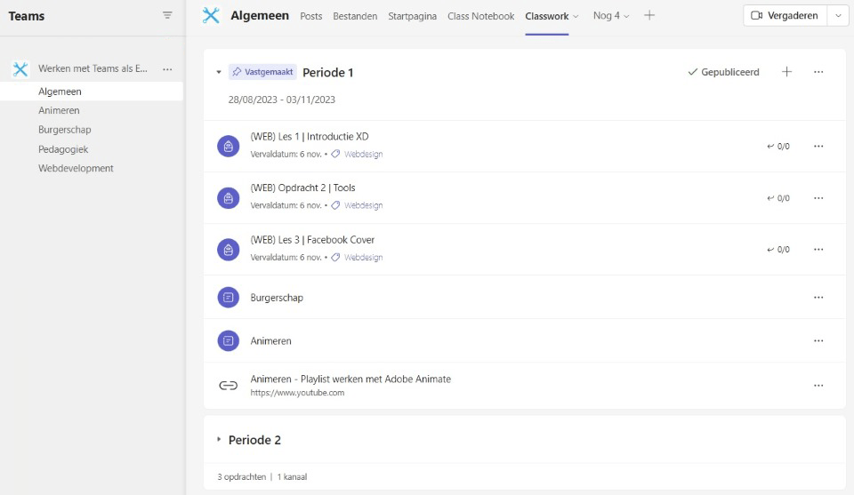Click assignment icon for Les 3 Facebook Cover

[x=229, y=250]
